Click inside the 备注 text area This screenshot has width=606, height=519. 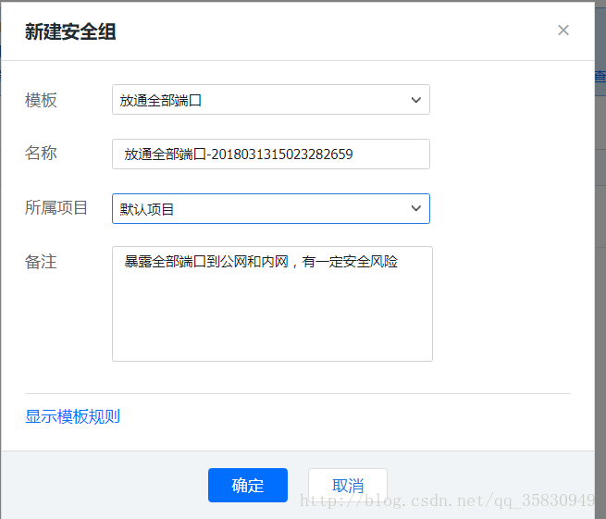click(x=272, y=303)
